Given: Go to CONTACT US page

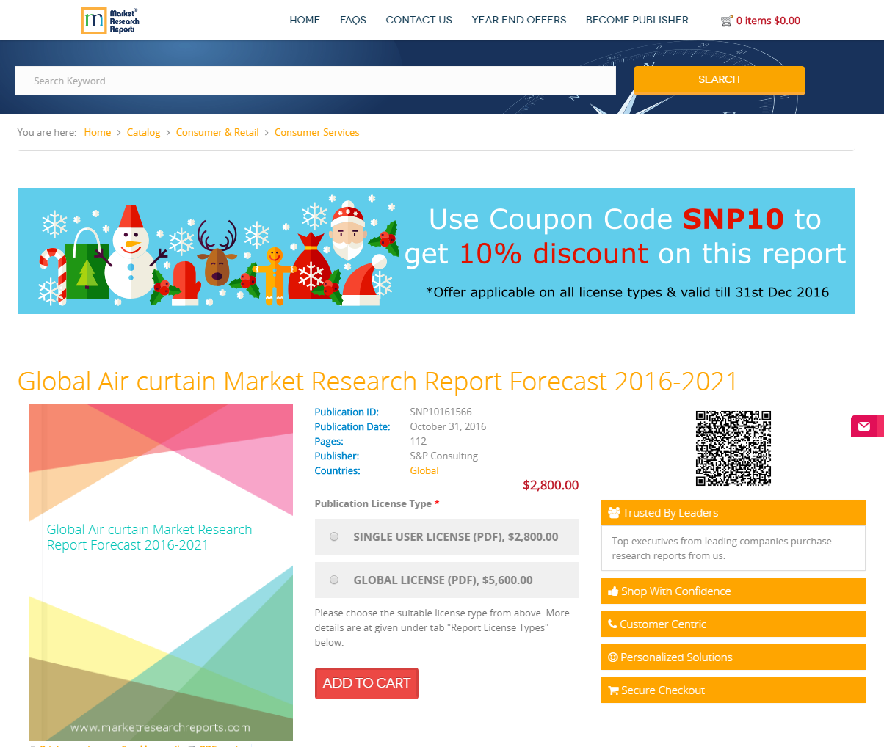Looking at the screenshot, I should coord(419,20).
